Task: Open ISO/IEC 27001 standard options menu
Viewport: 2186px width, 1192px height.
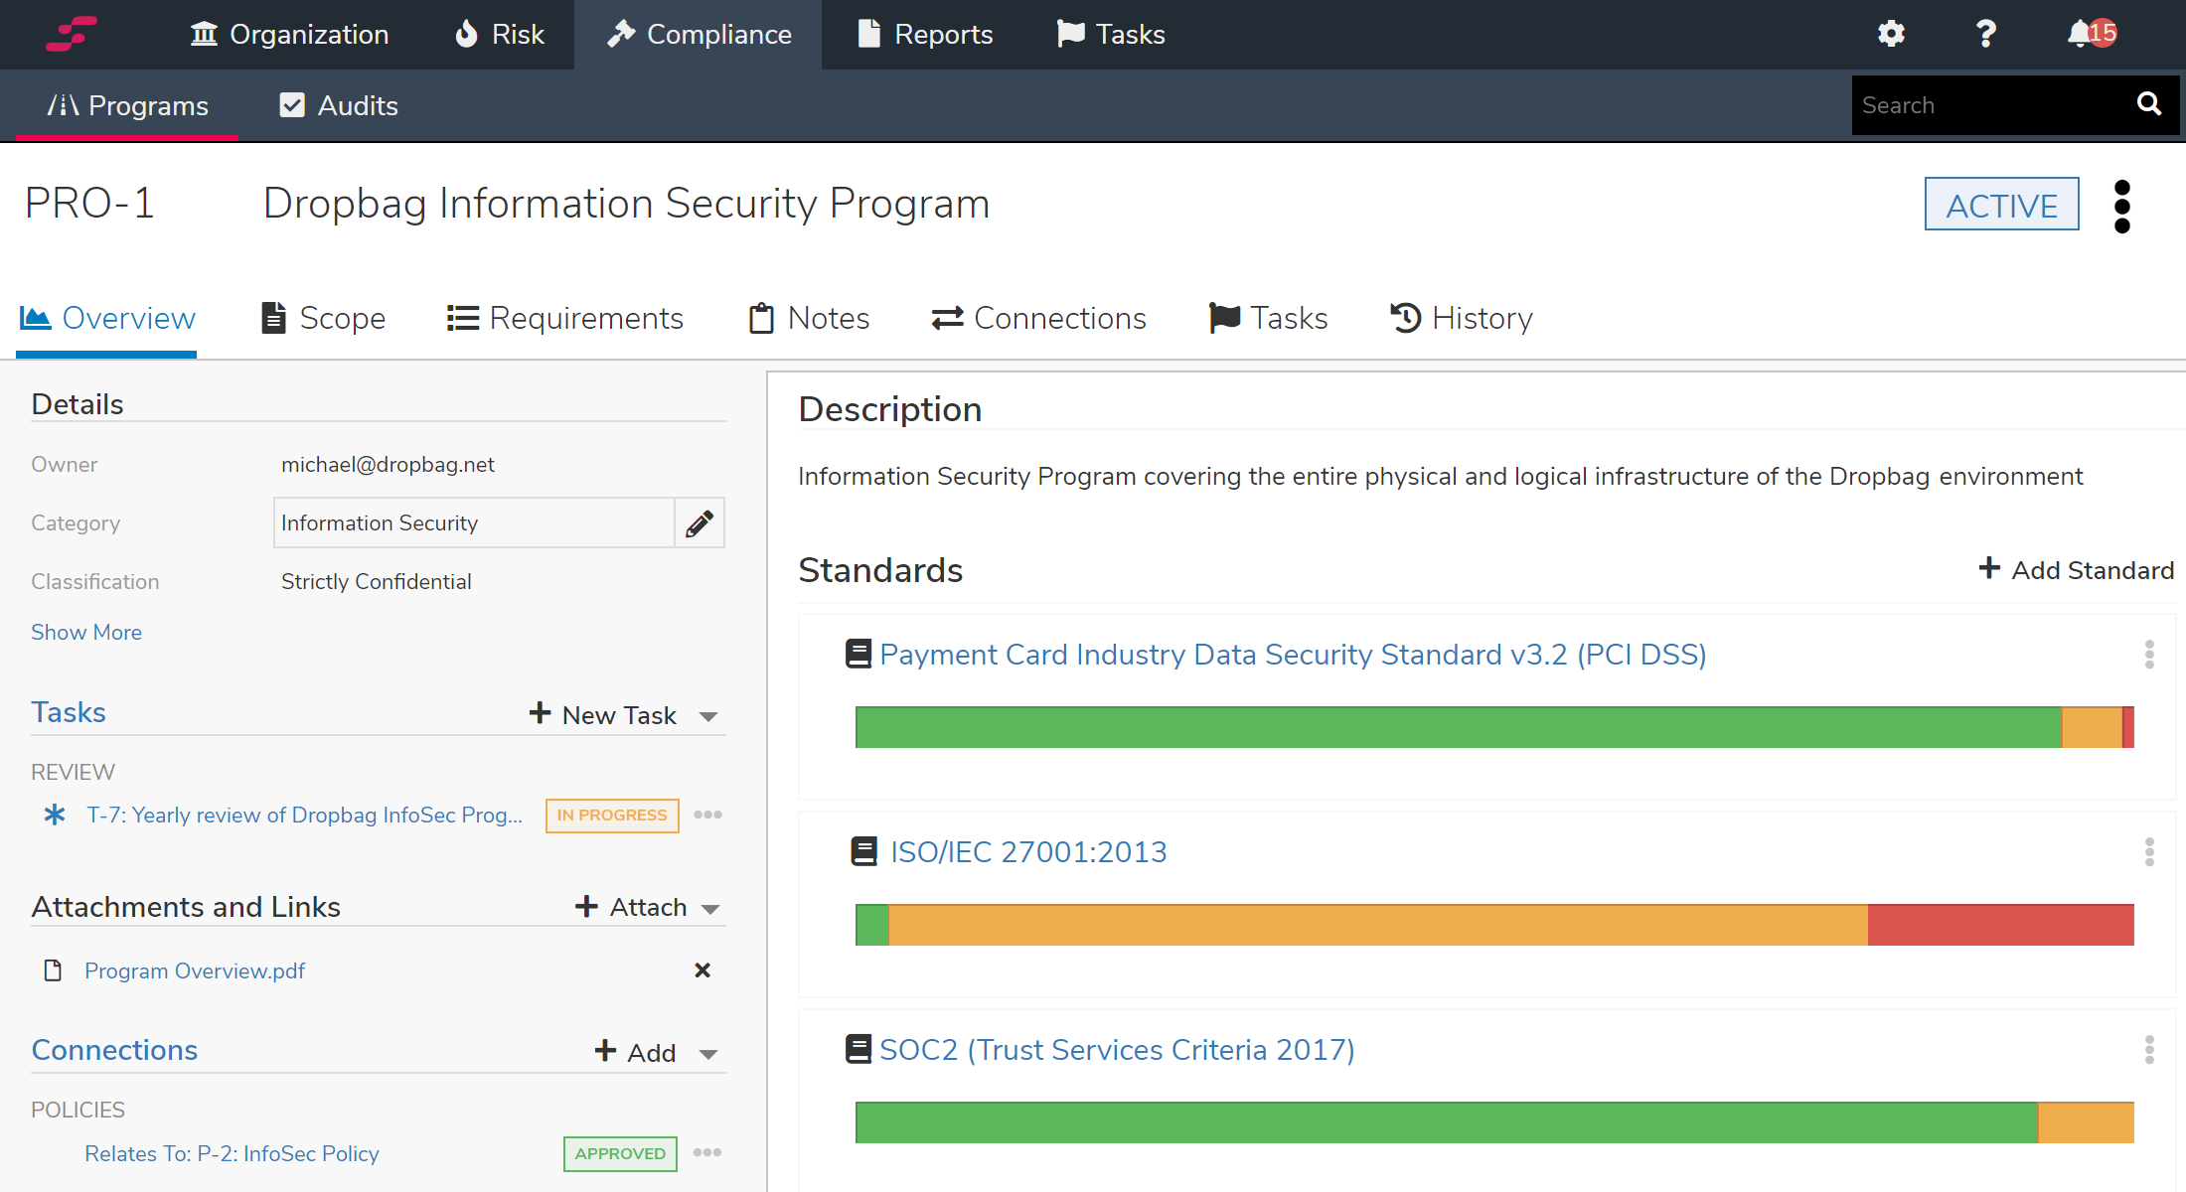Action: pyautogui.click(x=2149, y=852)
